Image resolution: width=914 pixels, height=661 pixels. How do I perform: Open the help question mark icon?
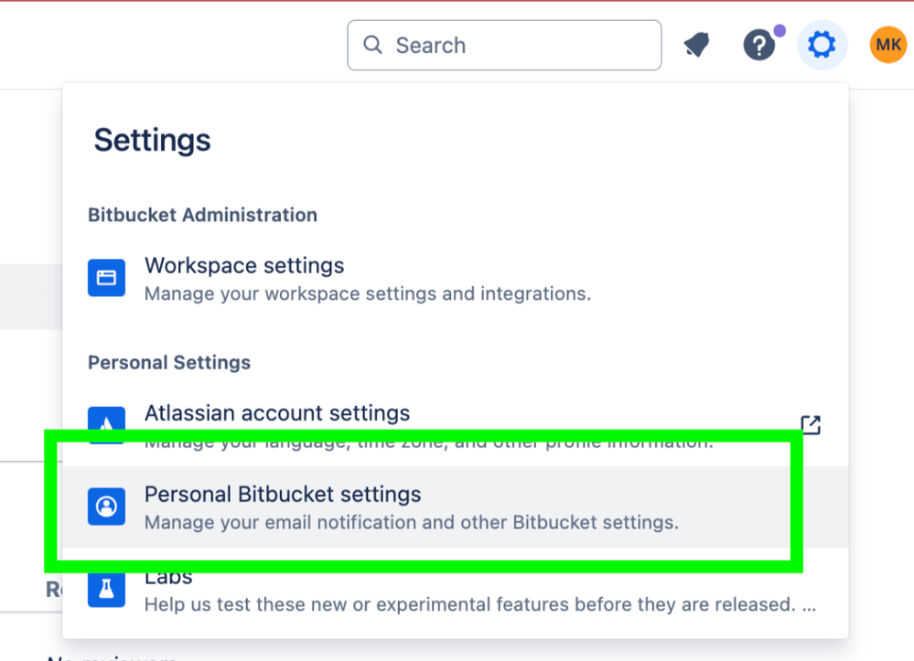(759, 45)
